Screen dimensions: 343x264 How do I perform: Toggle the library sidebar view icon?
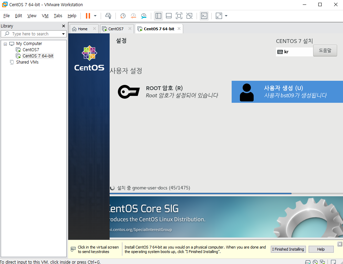pos(158,16)
